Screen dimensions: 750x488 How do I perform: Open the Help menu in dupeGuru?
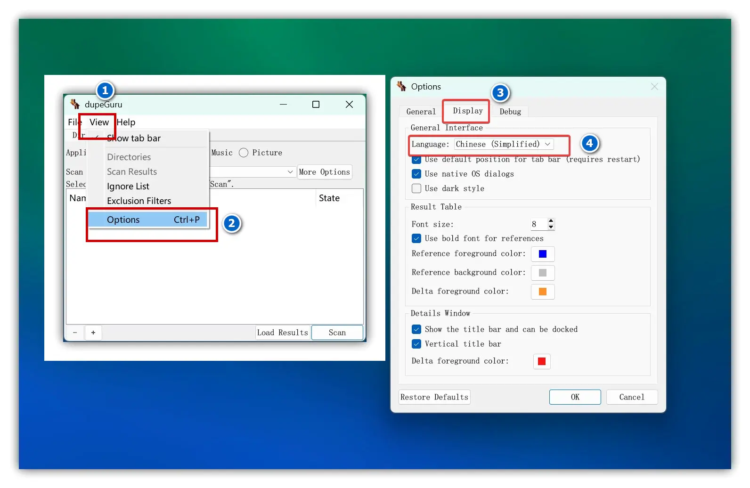(x=126, y=122)
